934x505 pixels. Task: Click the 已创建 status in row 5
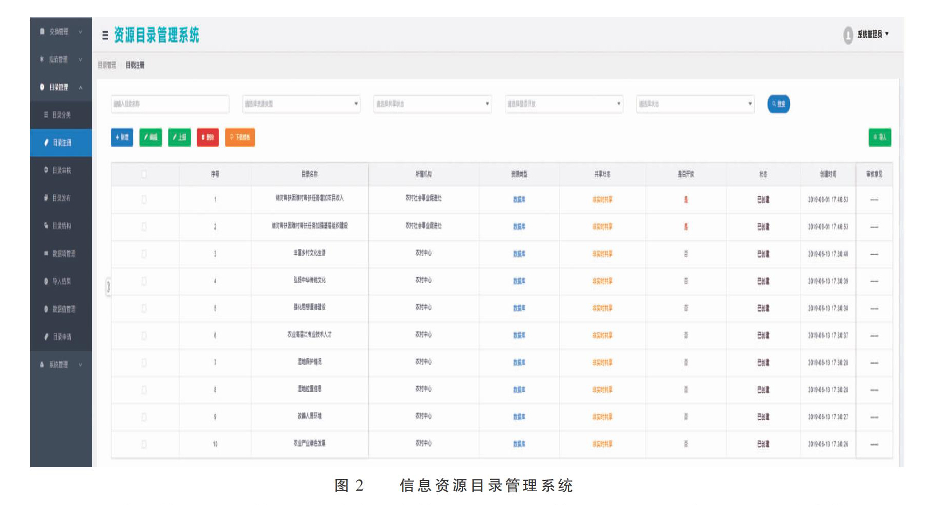tap(763, 308)
